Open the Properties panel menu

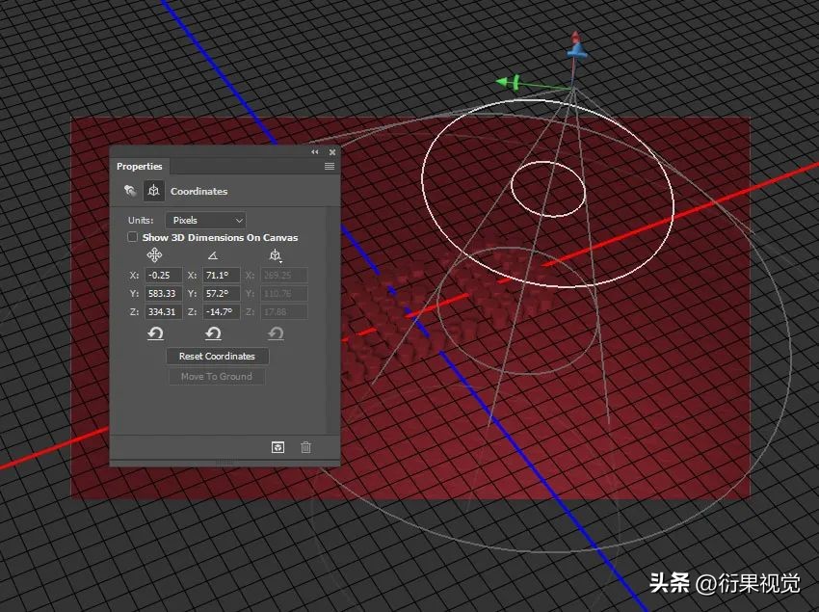pyautogui.click(x=330, y=167)
